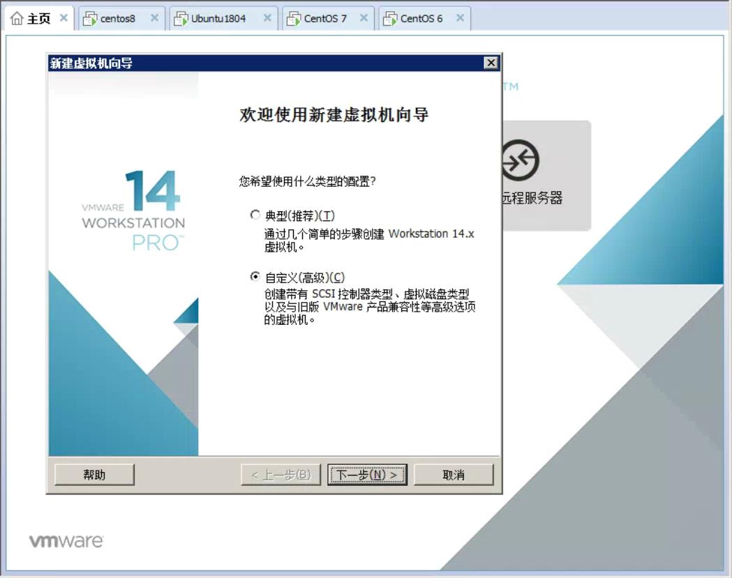Close the 主页 tab
The image size is (732, 578).
coord(64,17)
